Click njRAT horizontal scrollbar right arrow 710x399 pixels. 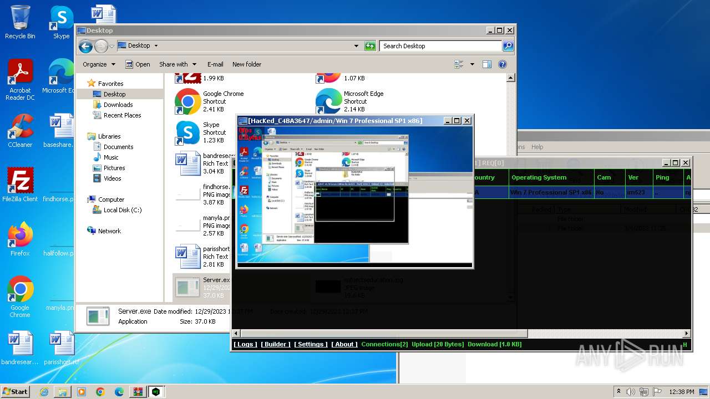click(x=687, y=333)
